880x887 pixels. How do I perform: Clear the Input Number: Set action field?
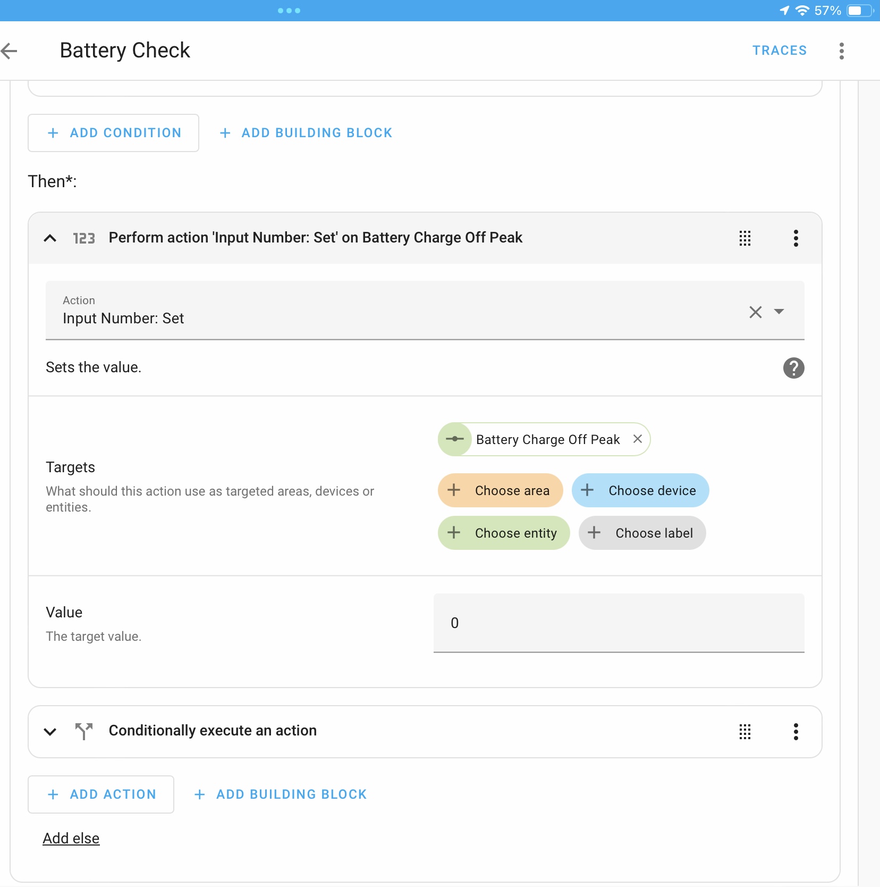click(x=755, y=312)
